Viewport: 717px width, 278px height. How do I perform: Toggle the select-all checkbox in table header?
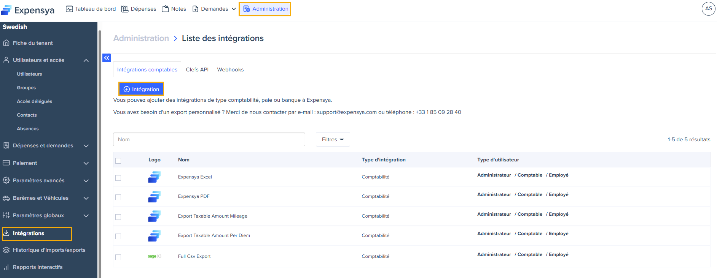(118, 161)
